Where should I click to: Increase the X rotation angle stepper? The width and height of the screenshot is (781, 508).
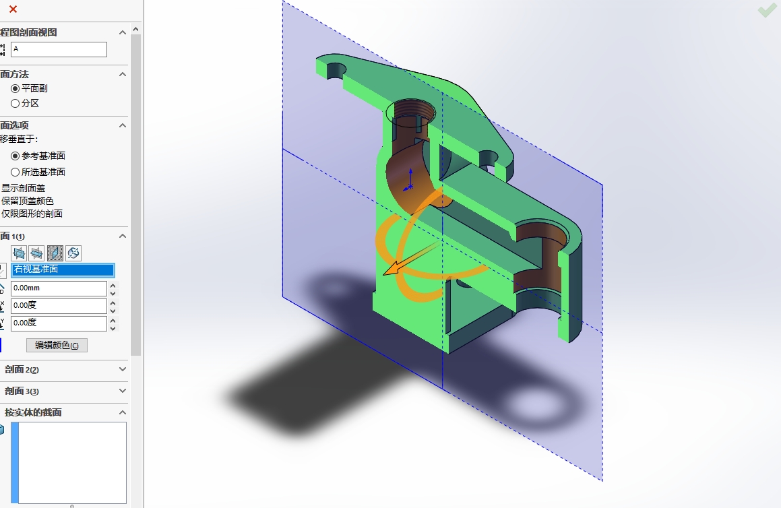pos(113,303)
